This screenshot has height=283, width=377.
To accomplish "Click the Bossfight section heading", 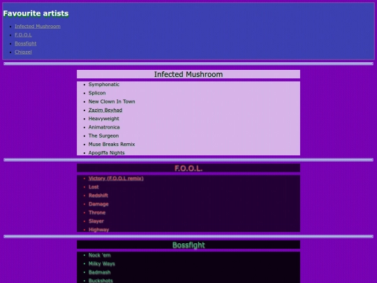I will 188,245.
